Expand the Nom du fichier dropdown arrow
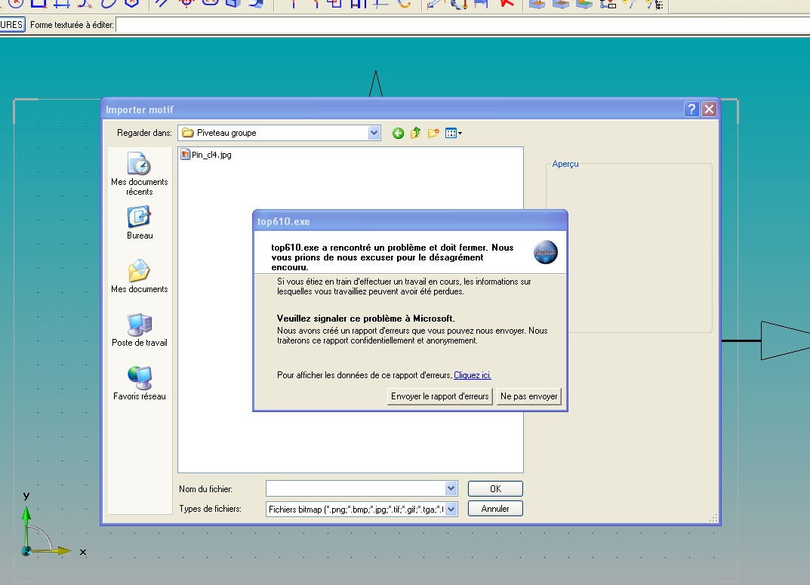The height and width of the screenshot is (585, 810). [451, 488]
